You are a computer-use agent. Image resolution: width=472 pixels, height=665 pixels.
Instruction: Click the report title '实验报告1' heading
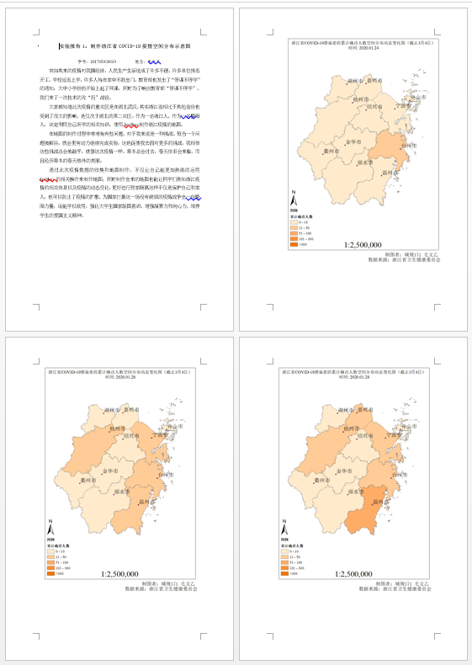pyautogui.click(x=125, y=45)
